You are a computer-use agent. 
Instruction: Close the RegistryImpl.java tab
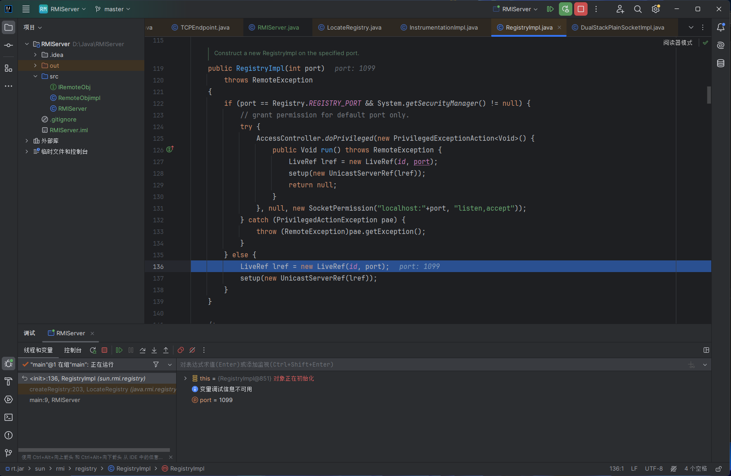click(559, 27)
